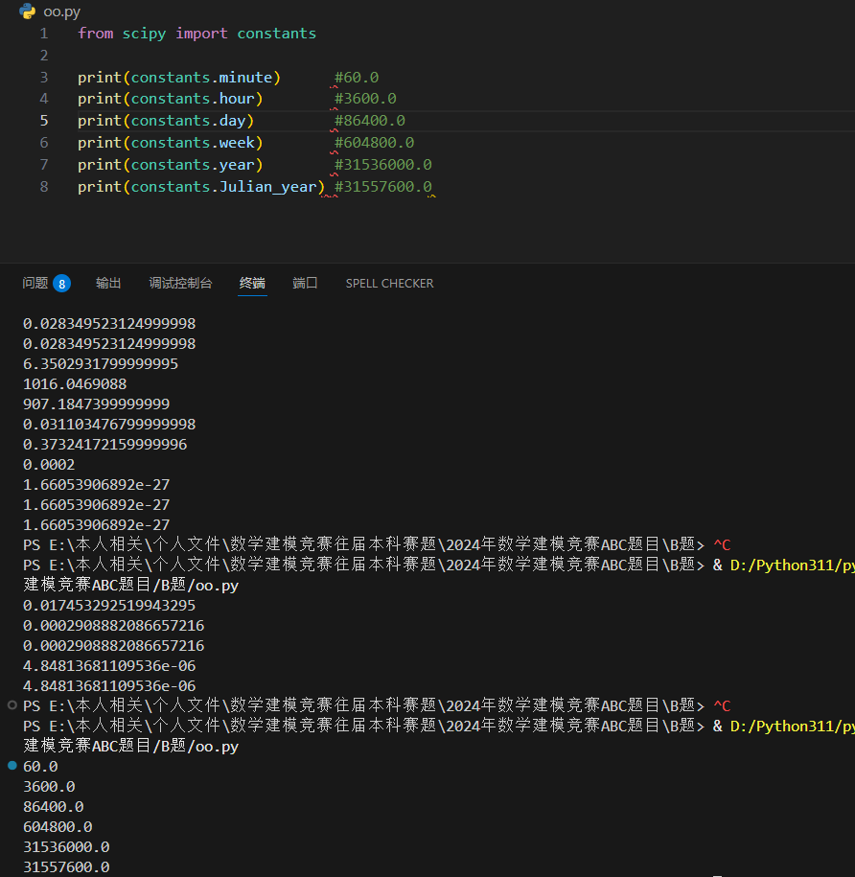The height and width of the screenshot is (877, 855).
Task: Click the print(constants.day) code line
Action: click(x=166, y=121)
